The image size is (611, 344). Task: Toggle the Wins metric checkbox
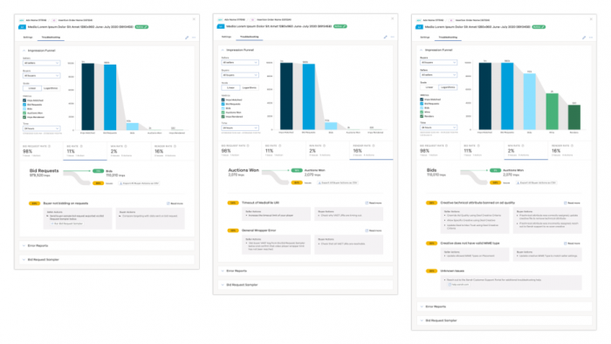coord(422,112)
